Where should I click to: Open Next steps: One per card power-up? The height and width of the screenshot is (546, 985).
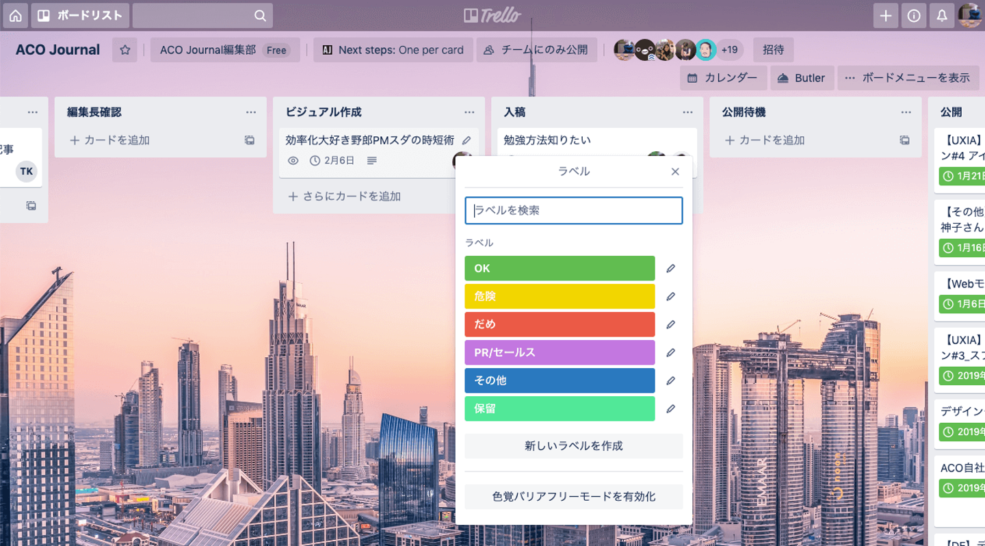tap(393, 50)
